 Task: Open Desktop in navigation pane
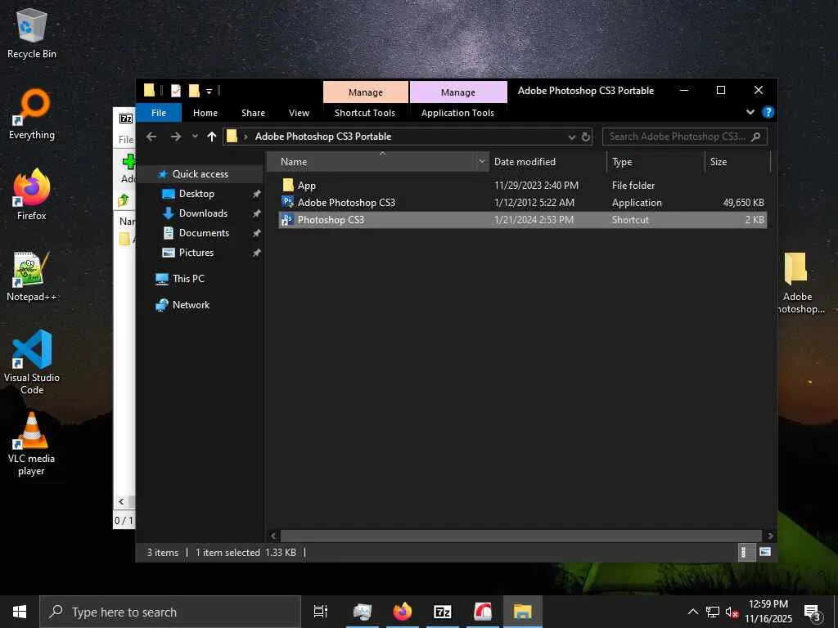(x=196, y=194)
